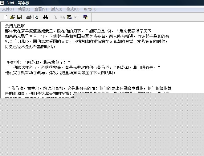Viewport: 204px width, 156px height.
Task: Click the Undo arrow icon
Action: (76, 17)
